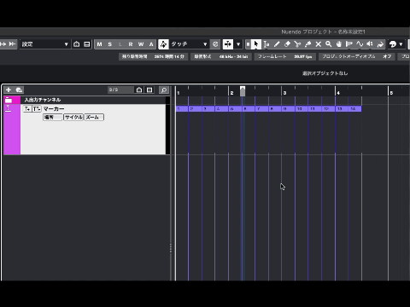Viewport: 410px width, 307px height.
Task: Open the track search magnifier
Action: 164,90
